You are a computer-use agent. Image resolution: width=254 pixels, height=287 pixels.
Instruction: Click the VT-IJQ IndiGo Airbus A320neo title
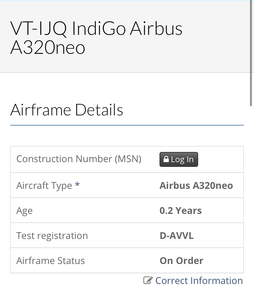coord(97,38)
